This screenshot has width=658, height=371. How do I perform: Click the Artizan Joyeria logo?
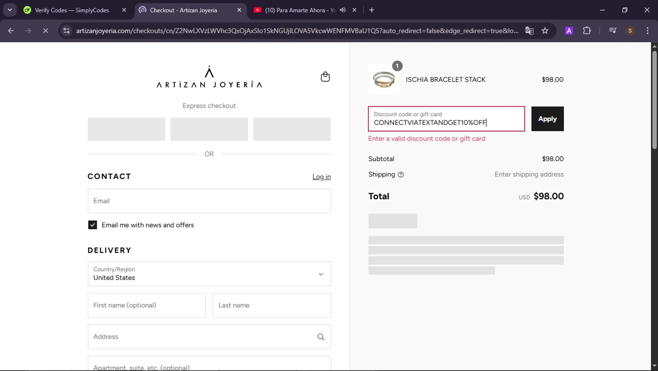209,77
